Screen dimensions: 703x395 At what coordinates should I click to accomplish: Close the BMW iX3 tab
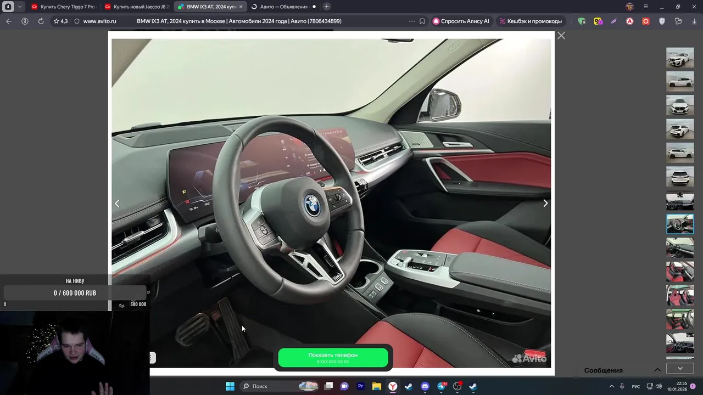pyautogui.click(x=241, y=7)
